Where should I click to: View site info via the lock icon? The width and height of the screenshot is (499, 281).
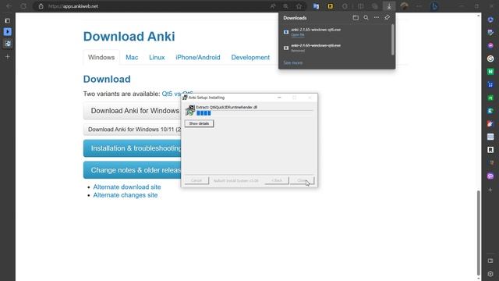coord(41,6)
